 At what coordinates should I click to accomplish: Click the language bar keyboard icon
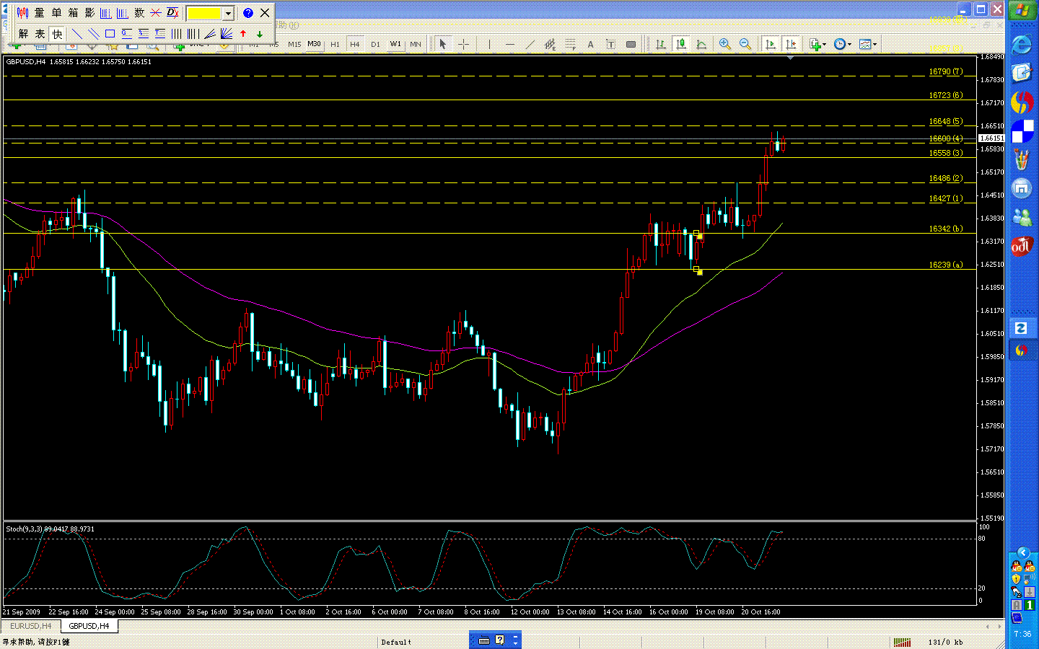[x=484, y=640]
